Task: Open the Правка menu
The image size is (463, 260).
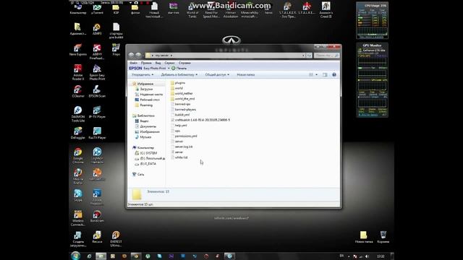Action: [x=146, y=63]
